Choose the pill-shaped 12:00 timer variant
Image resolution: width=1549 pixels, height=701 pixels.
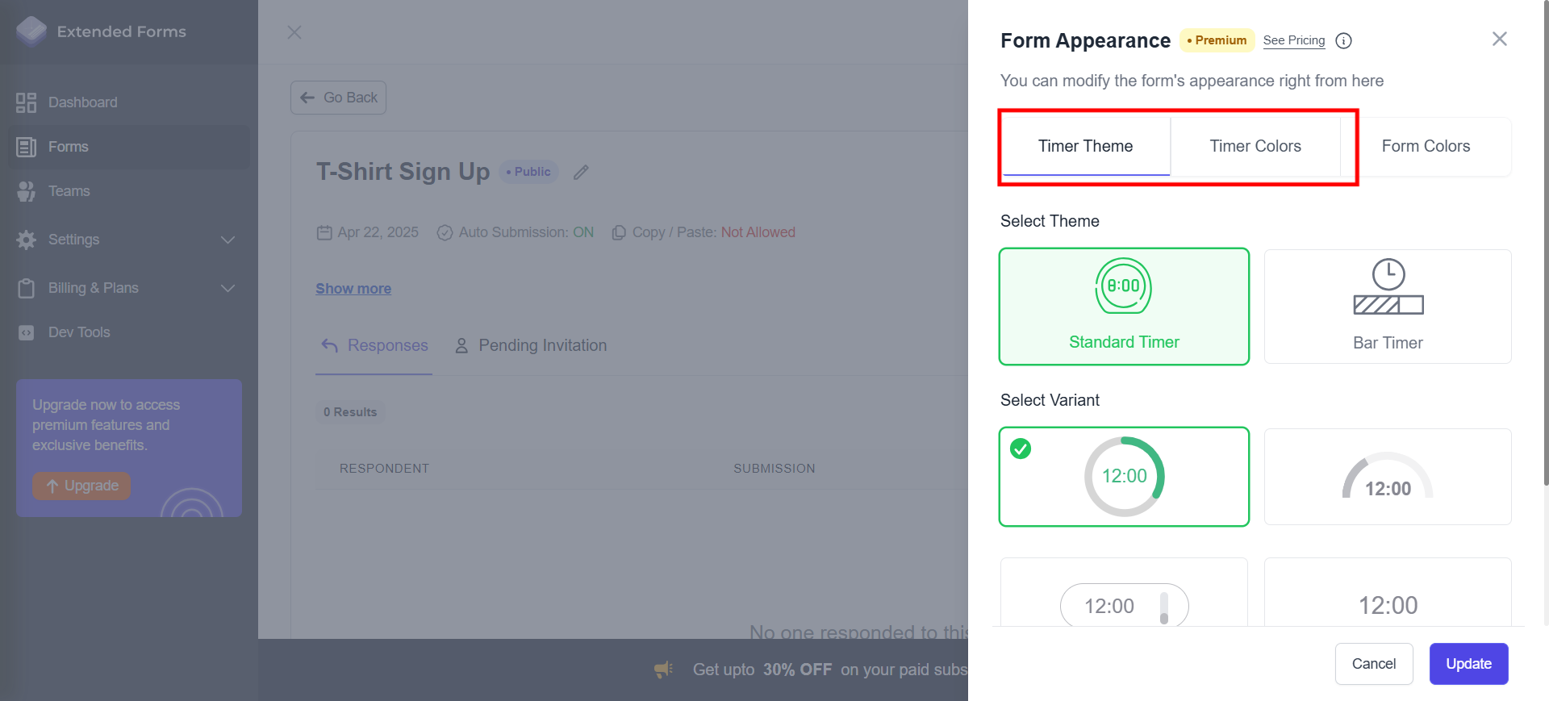[1123, 605]
